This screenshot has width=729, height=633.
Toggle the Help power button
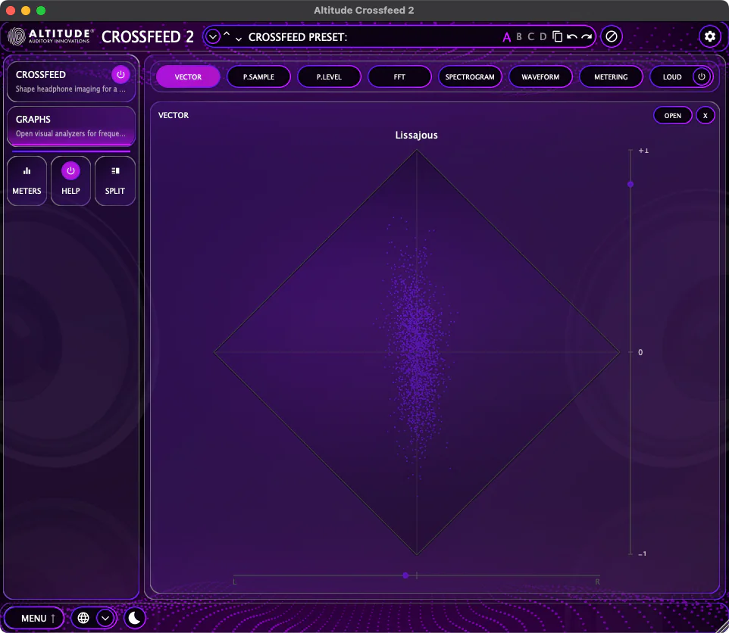[x=70, y=171]
